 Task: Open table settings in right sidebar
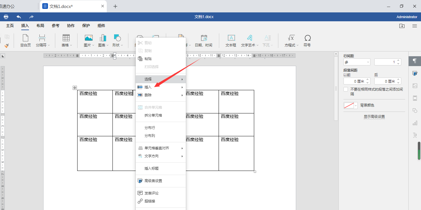(415, 73)
